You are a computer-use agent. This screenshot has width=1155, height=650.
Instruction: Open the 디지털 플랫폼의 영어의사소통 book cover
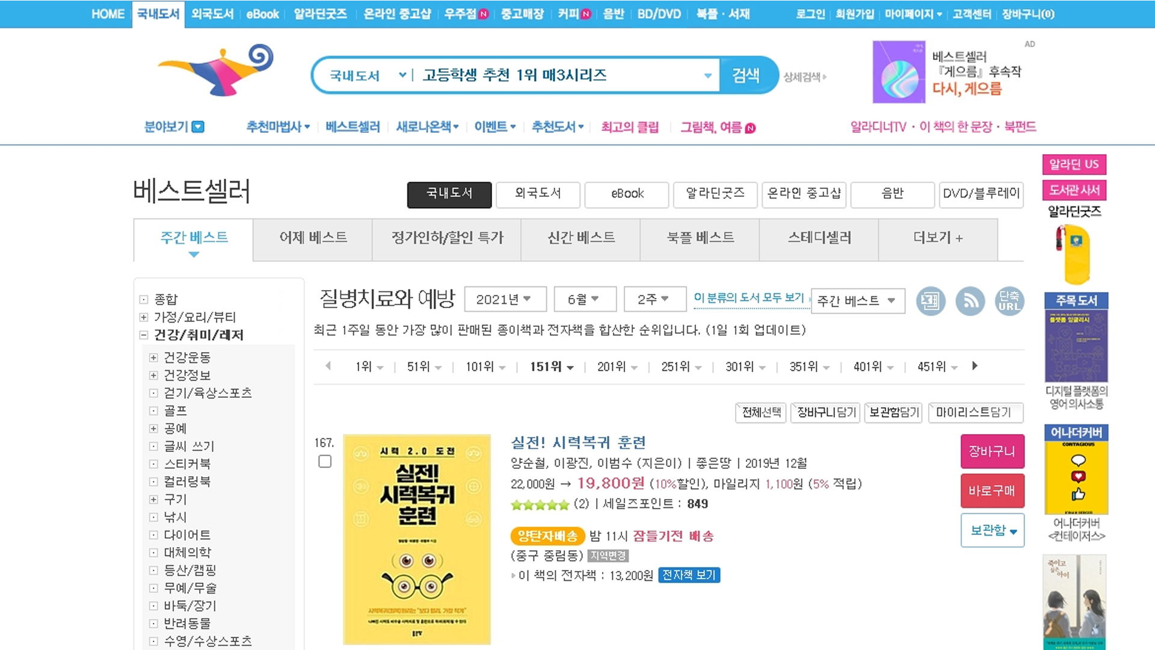[x=1076, y=346]
